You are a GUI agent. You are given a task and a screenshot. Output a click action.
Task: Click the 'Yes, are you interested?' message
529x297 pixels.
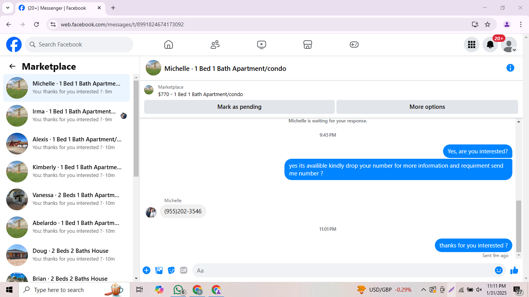(x=477, y=151)
